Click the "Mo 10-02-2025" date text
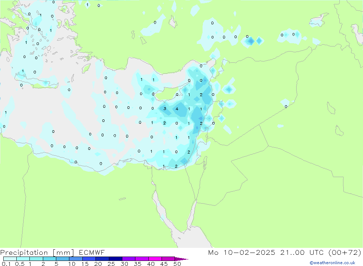Viewport: 363px width, 266px height. 242,253
